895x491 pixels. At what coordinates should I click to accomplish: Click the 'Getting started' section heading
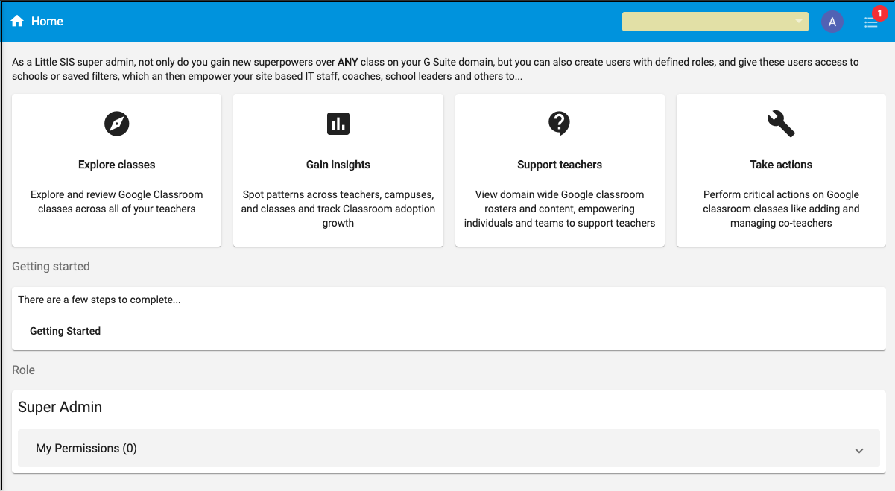[x=51, y=267]
